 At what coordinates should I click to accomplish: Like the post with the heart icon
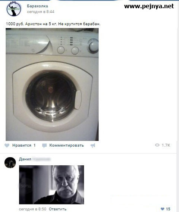point(7,145)
